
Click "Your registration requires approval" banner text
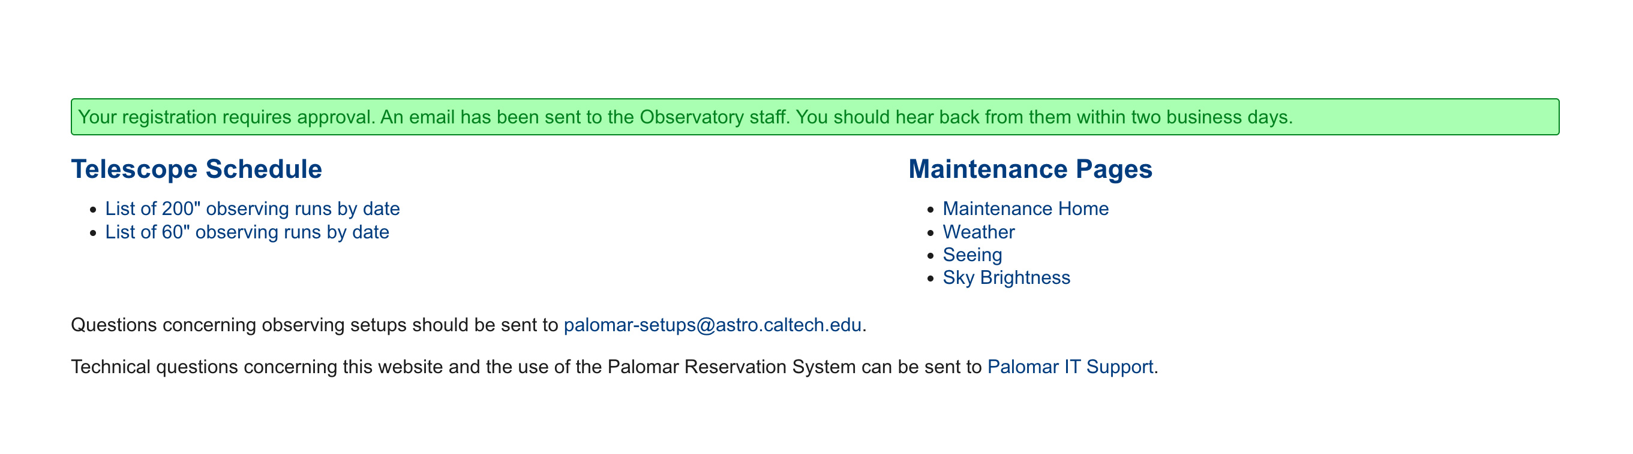coord(225,117)
